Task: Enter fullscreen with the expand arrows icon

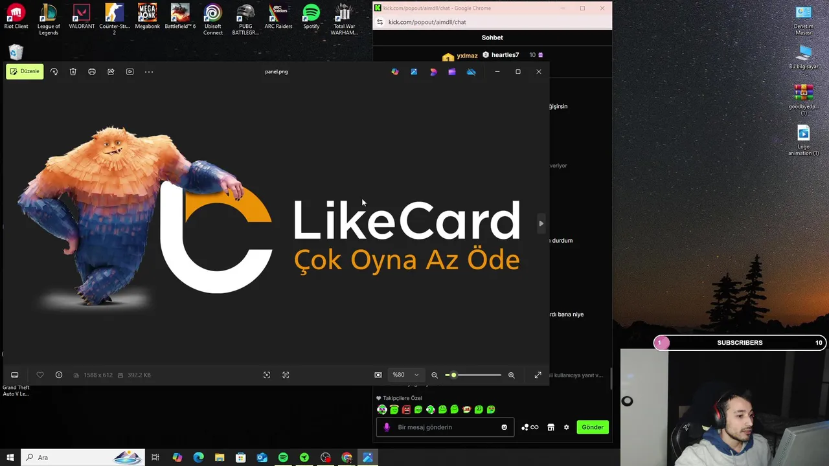Action: [538, 375]
